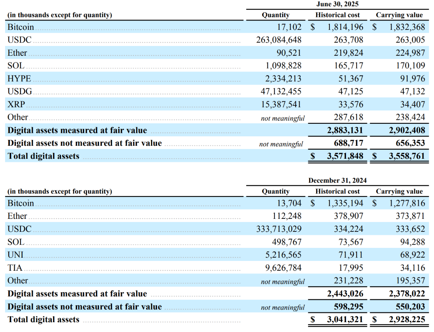434x332 pixels.
Task: Click USDC historical cost 263,708
Action: pyautogui.click(x=348, y=40)
